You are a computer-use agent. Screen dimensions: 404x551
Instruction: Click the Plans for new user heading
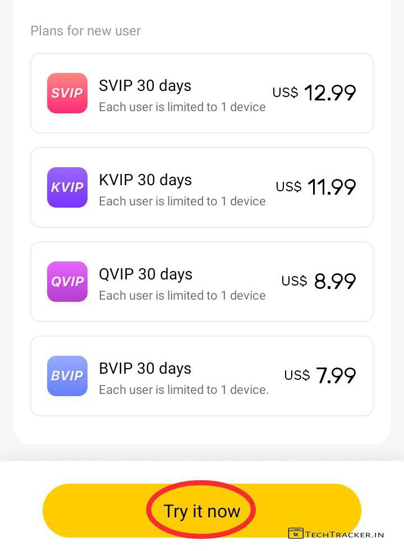(x=85, y=30)
